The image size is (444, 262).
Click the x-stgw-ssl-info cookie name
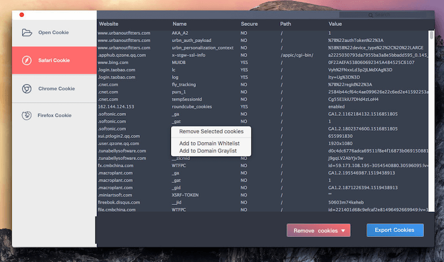188,55
